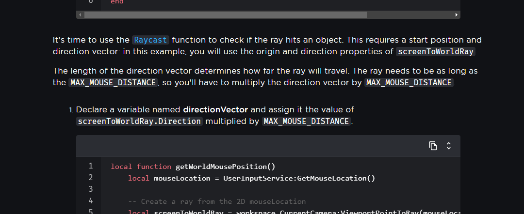The height and width of the screenshot is (214, 524).
Task: Click the bold directionVector text
Action: (215, 110)
